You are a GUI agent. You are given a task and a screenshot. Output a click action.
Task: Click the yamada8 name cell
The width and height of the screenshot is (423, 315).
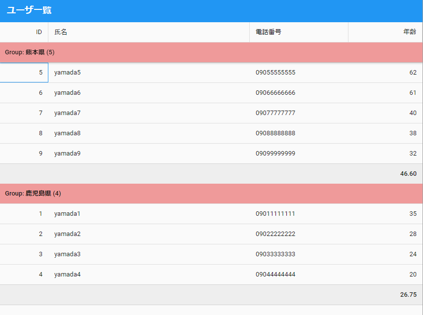pyautogui.click(x=149, y=133)
